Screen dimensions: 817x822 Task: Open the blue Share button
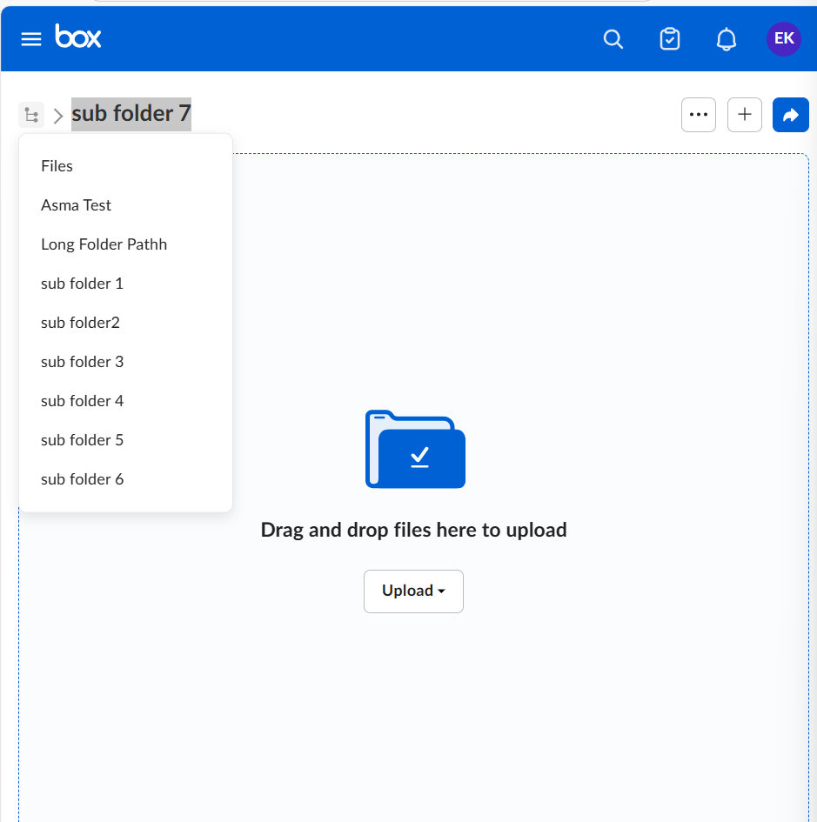click(790, 114)
